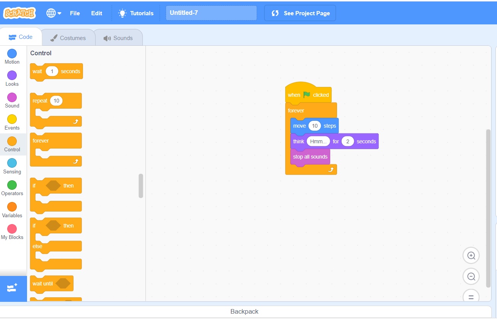Image resolution: width=497 pixels, height=319 pixels.
Task: Switch to the Costumes tab
Action: pos(68,38)
